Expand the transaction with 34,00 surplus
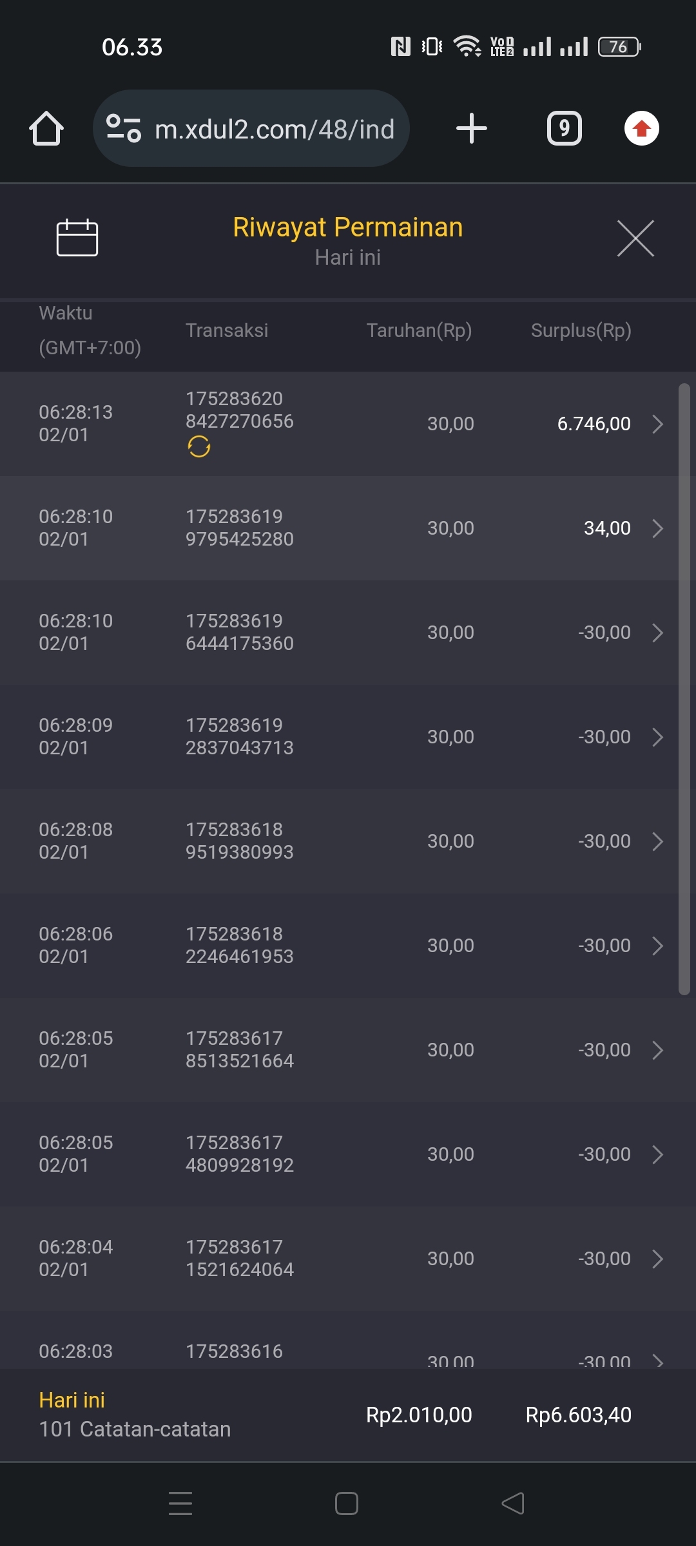Image resolution: width=696 pixels, height=1546 pixels. (657, 528)
